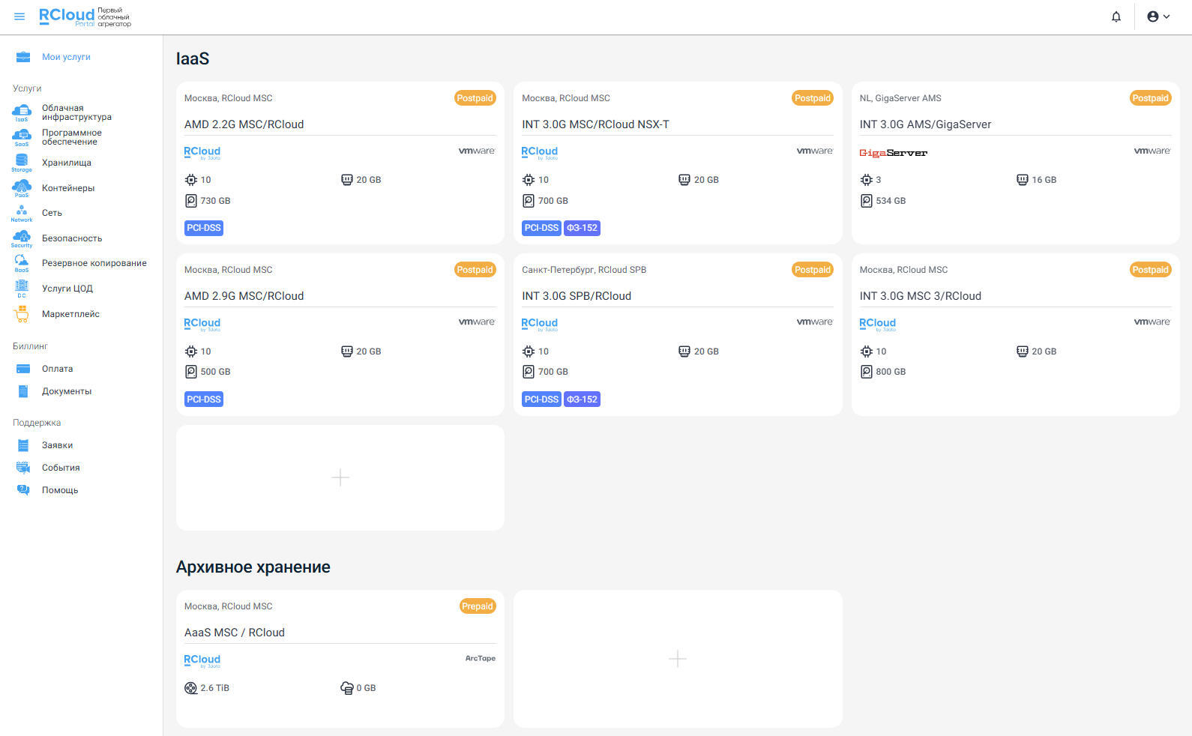Open Резервное копирование section
This screenshot has width=1192, height=736.
94,263
